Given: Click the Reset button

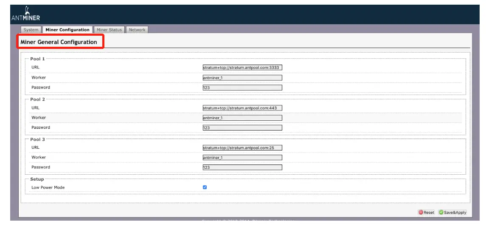Looking at the screenshot, I should click(426, 213).
